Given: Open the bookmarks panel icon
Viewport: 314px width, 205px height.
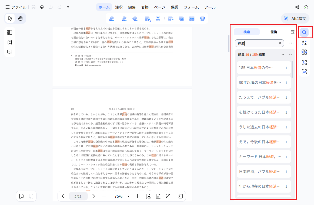Looking at the screenshot, I should pyautogui.click(x=10, y=42).
